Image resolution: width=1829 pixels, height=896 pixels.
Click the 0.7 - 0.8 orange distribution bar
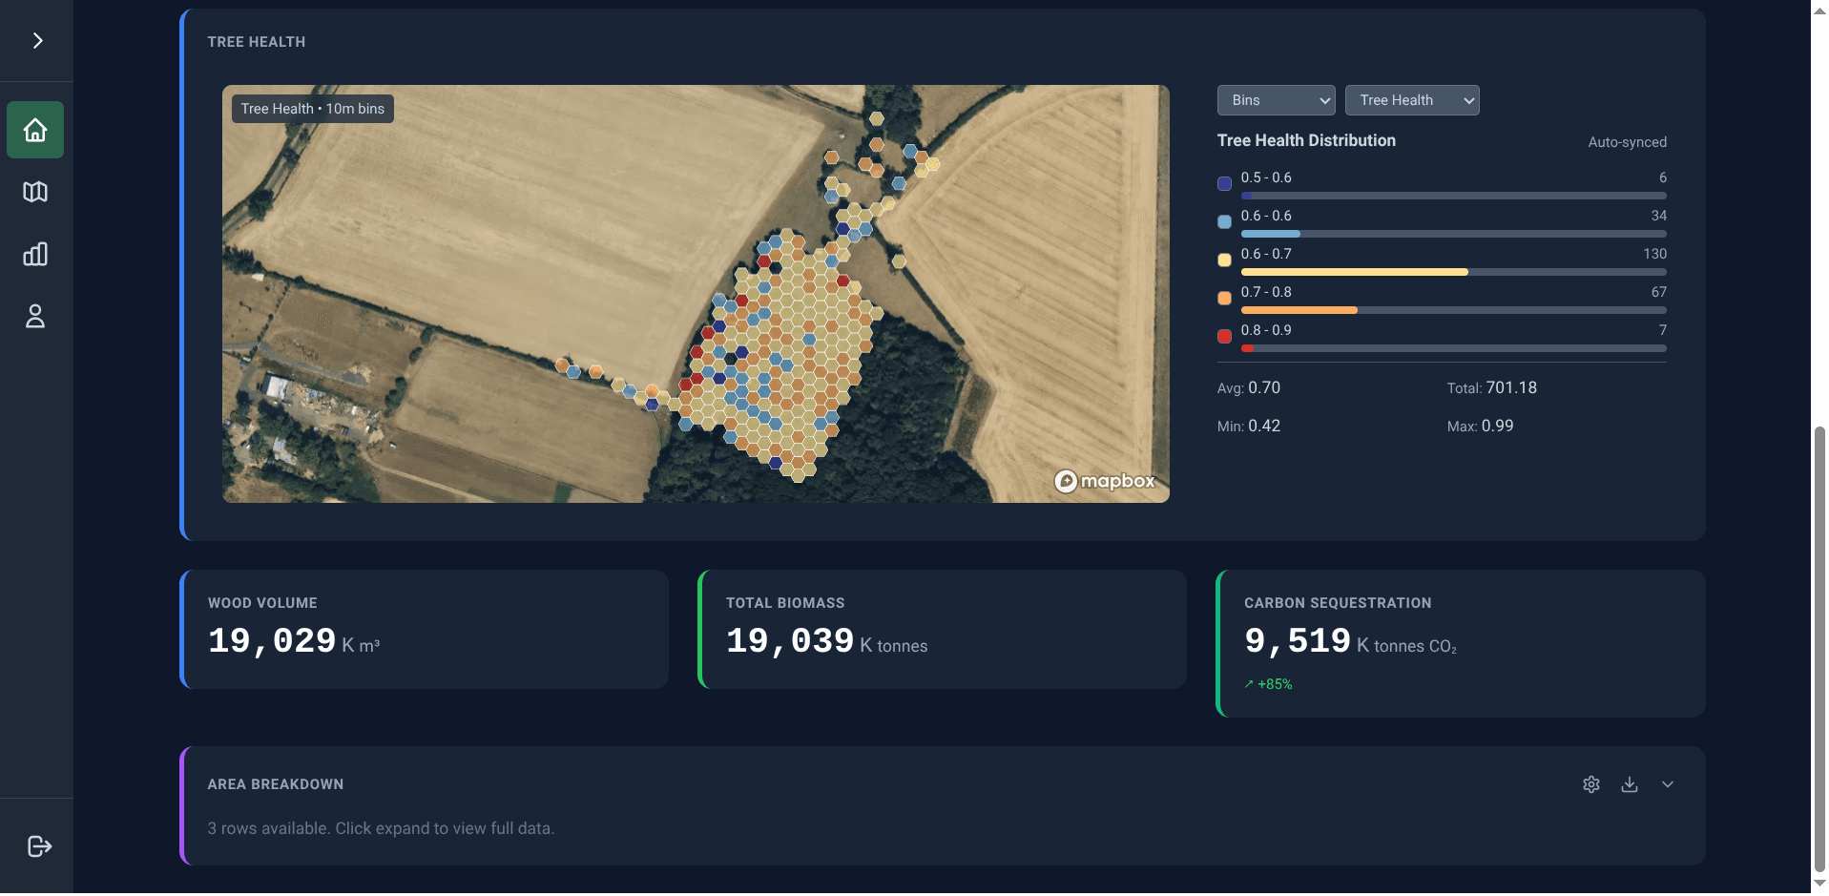coord(1454,310)
